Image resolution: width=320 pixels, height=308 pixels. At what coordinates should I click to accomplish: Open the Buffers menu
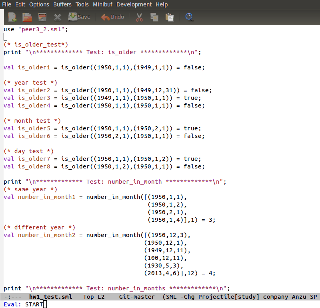click(x=62, y=4)
